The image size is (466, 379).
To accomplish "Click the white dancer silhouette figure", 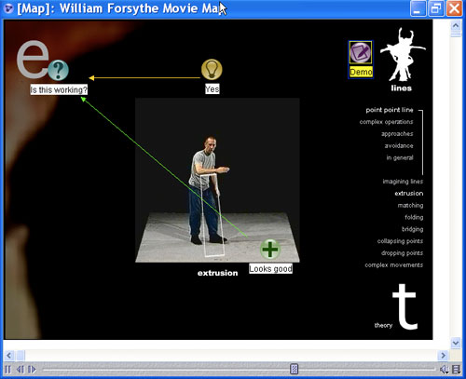I will (x=402, y=55).
